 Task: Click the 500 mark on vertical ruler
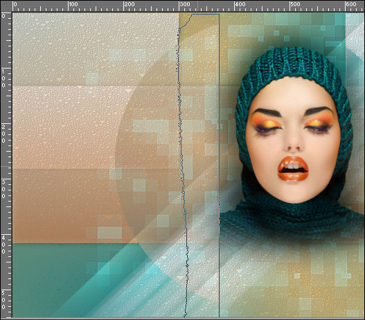pyautogui.click(x=3, y=300)
